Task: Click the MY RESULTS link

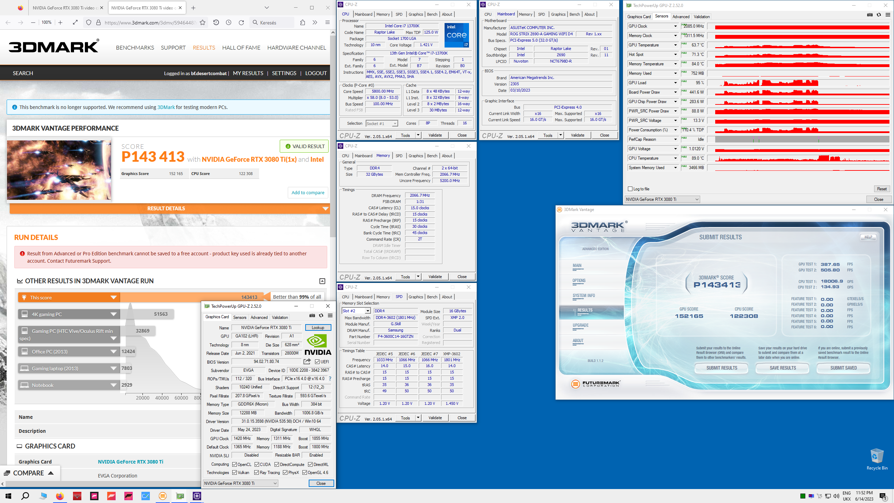Action: pyautogui.click(x=248, y=73)
